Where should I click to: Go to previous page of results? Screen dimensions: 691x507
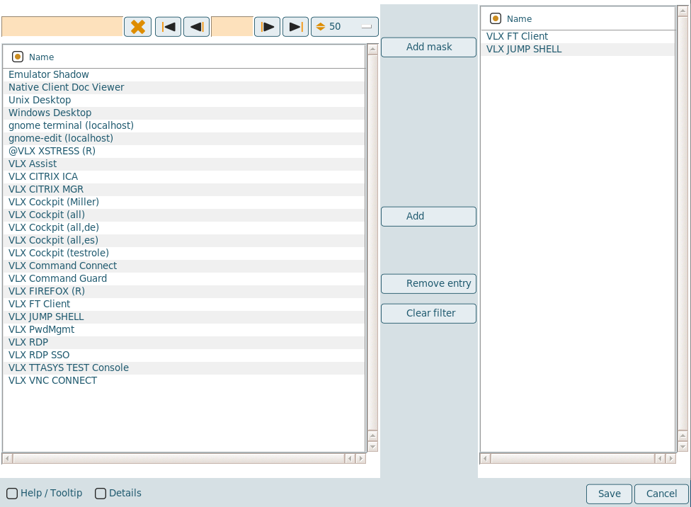196,27
